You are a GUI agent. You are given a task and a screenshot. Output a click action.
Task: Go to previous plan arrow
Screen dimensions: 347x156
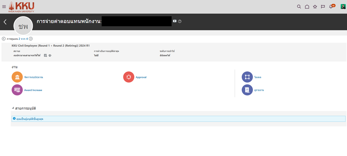4,39
